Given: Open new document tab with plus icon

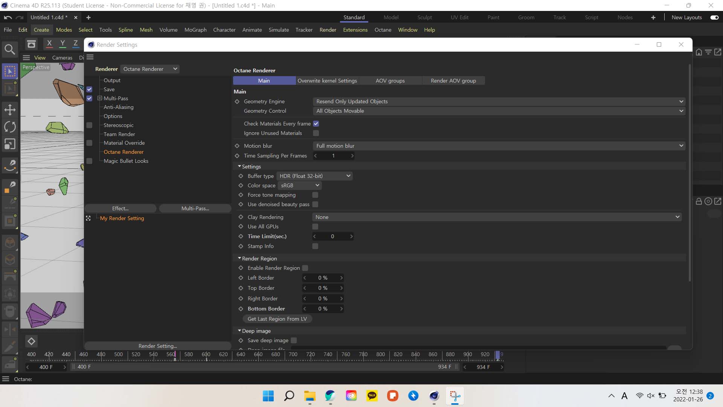Looking at the screenshot, I should tap(88, 17).
